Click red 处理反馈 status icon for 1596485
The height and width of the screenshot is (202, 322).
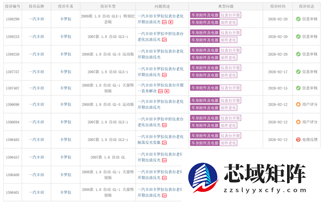tap(298, 140)
